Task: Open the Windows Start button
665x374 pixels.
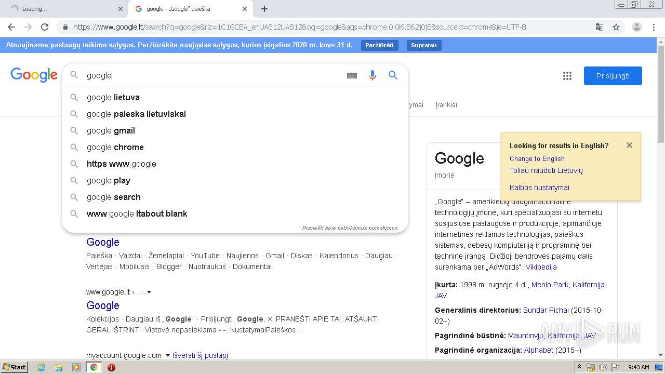Action: pos(15,367)
